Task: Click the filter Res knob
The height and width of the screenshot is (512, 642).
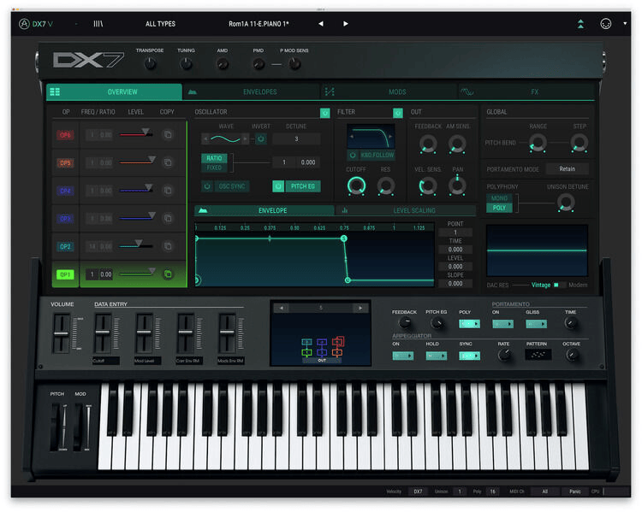Action: [386, 185]
